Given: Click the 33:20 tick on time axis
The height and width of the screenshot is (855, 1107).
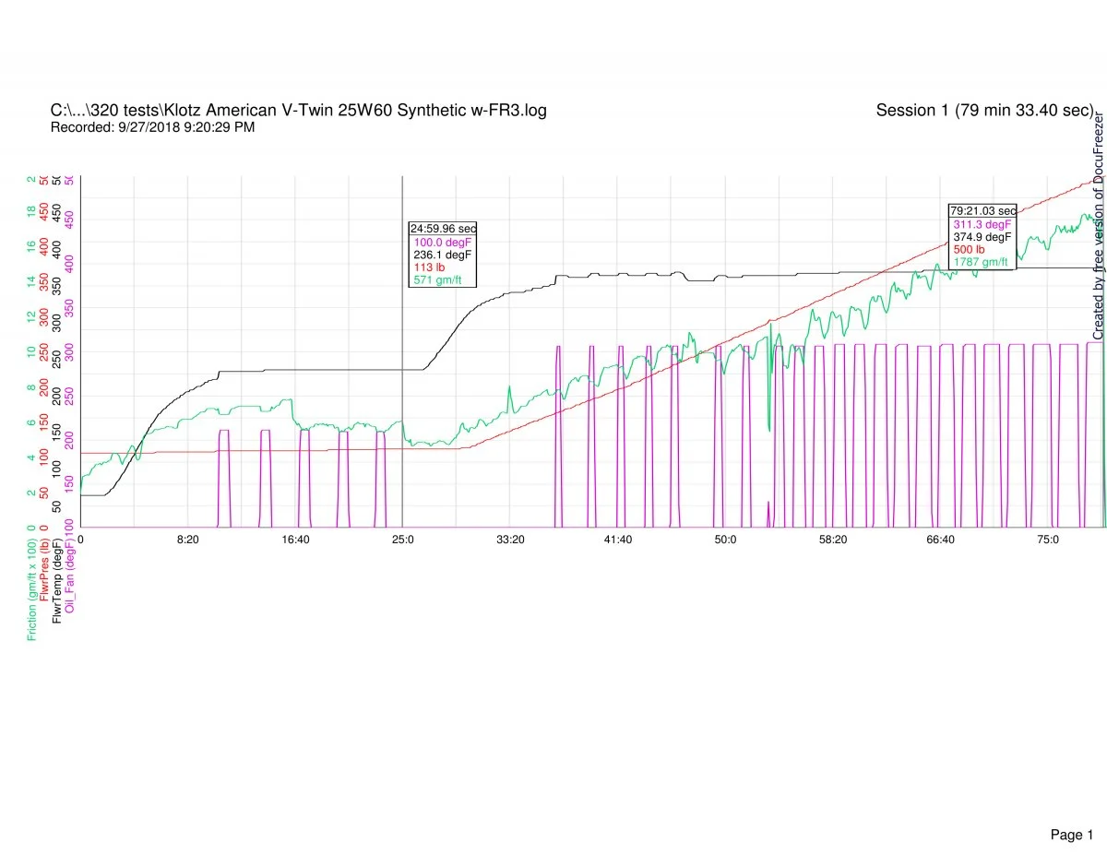Looking at the screenshot, I should click(x=510, y=540).
